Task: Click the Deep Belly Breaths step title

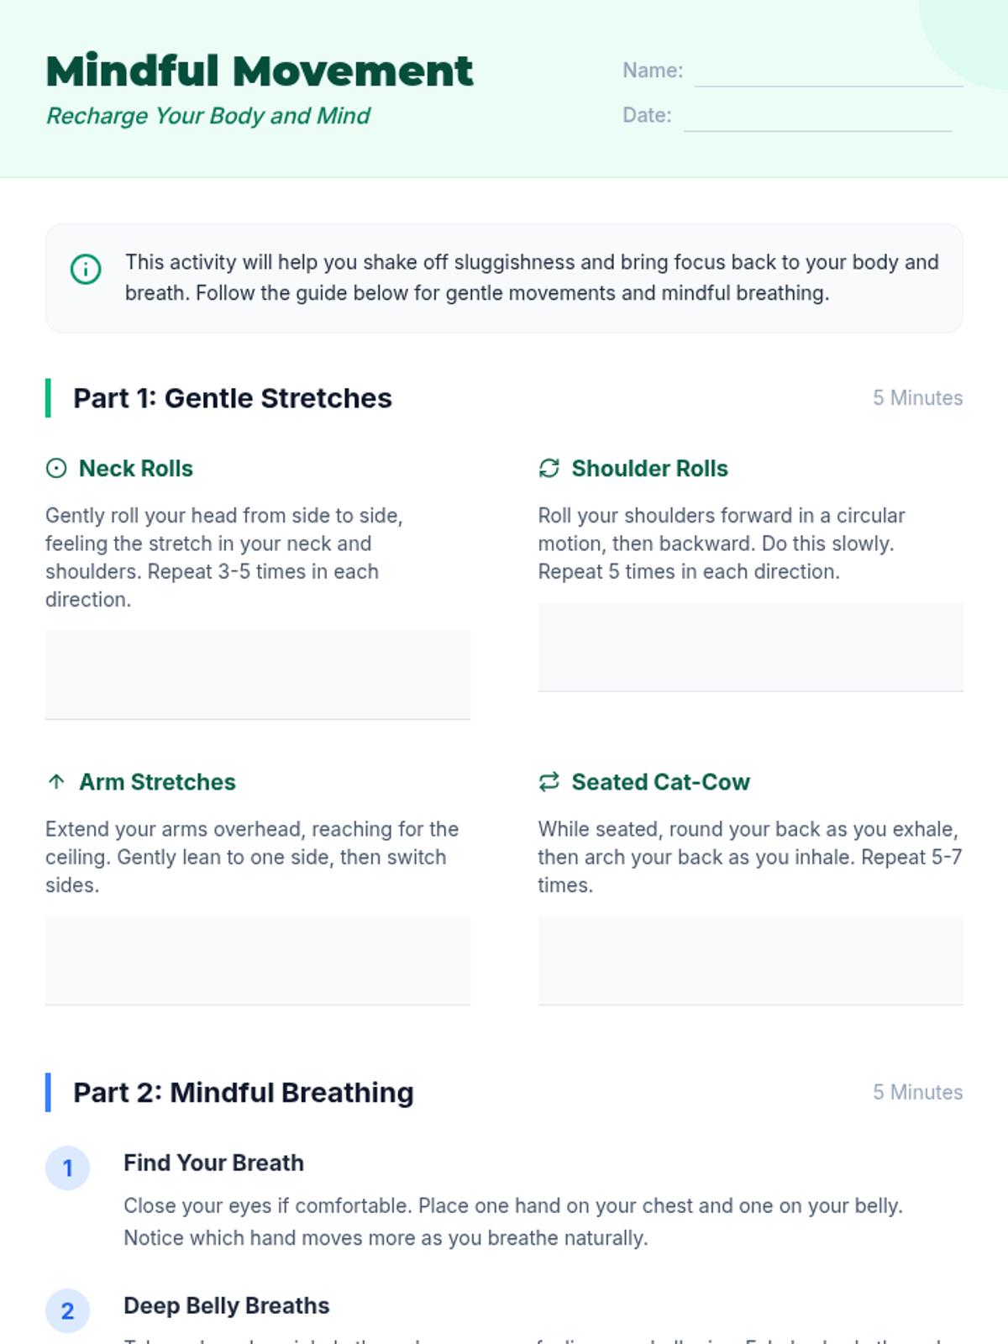Action: (x=227, y=1306)
